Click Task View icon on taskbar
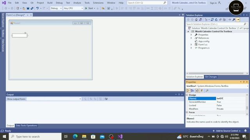 tap(66, 136)
